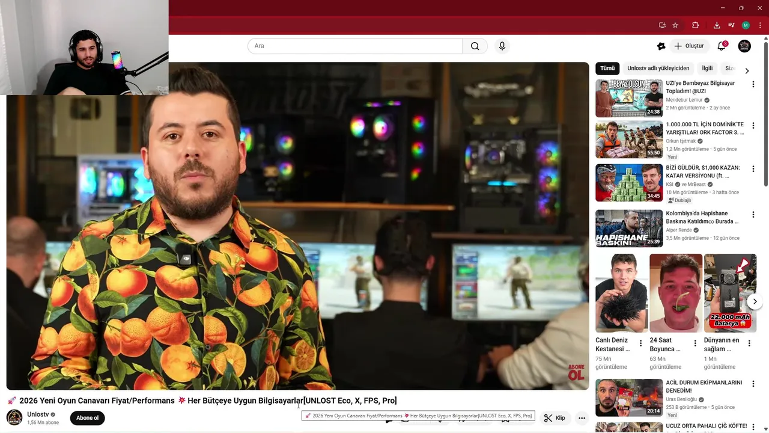Image resolution: width=769 pixels, height=433 pixels.
Task: Open options for ACİL DURUM EKİPMANLARINI video
Action: [x=753, y=384]
